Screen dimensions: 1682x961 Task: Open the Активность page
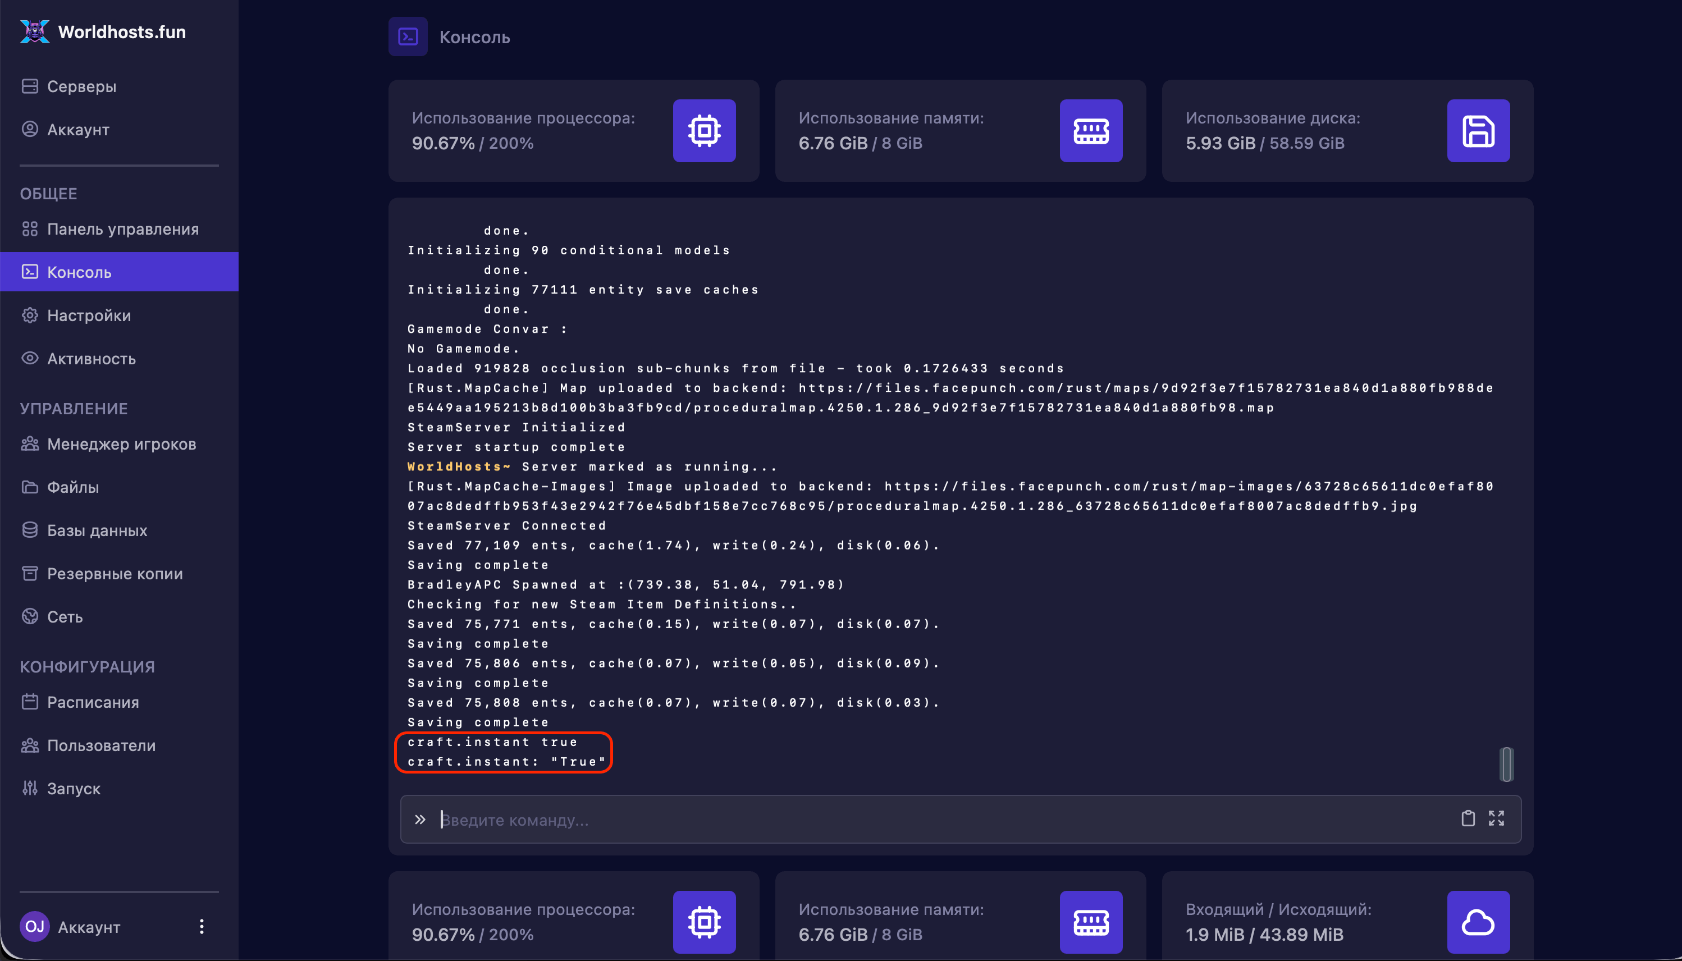(119, 358)
